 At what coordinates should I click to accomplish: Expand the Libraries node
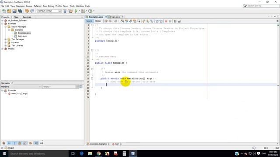[x=6, y=42]
